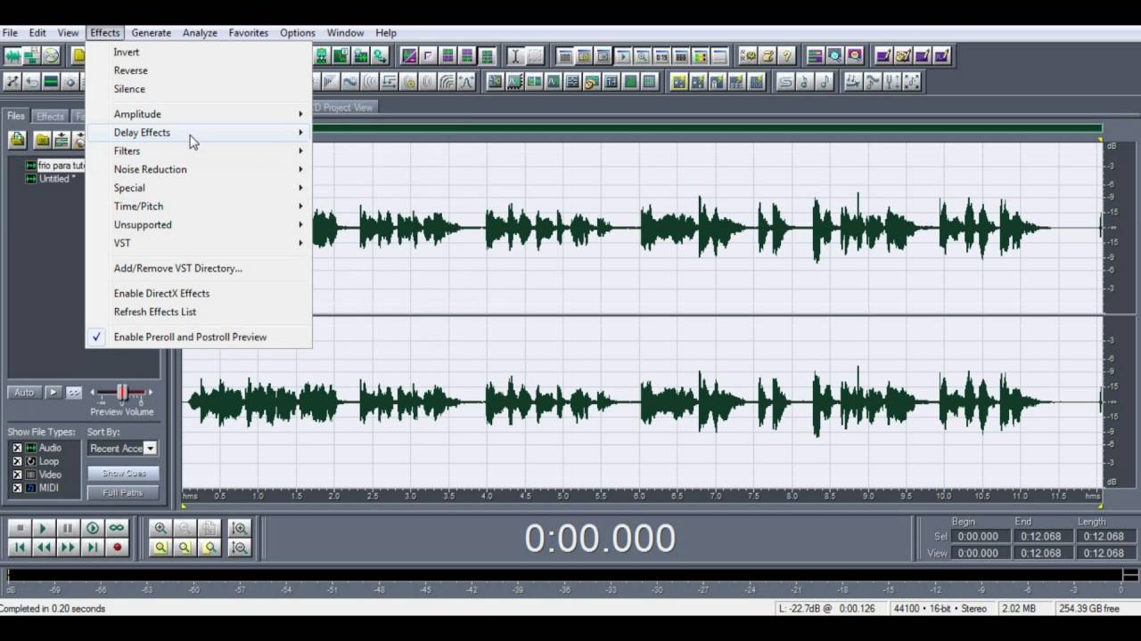This screenshot has width=1141, height=641.
Task: Click the Help question mark toolbar icon
Action: coord(787,56)
